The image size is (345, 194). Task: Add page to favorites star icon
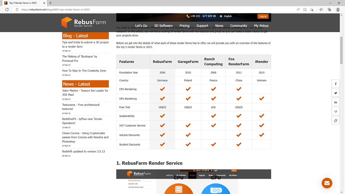tap(312, 9)
